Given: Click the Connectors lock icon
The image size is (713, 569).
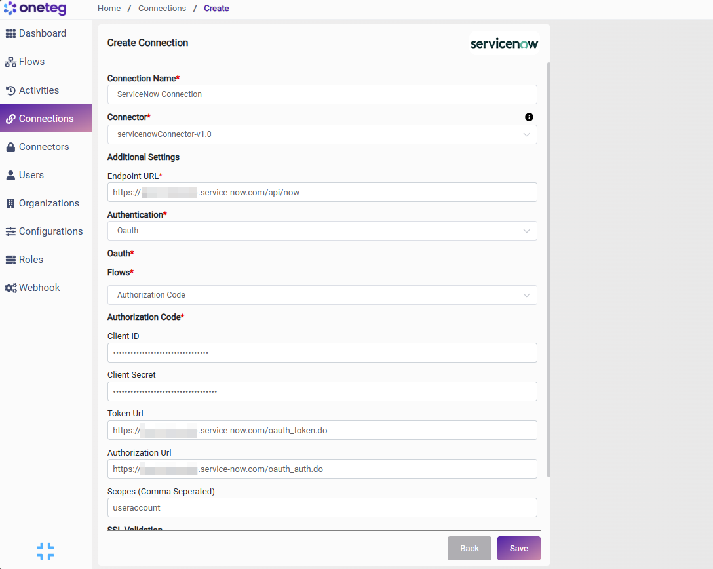Looking at the screenshot, I should (10, 147).
